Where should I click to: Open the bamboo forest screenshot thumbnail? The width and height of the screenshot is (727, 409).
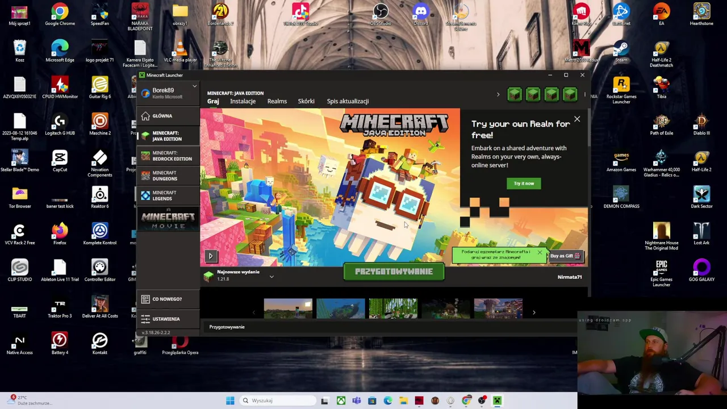coord(393,308)
